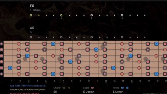Click ringed root note, second string fret 17
The height and width of the screenshot is (94, 167).
click(x=148, y=50)
